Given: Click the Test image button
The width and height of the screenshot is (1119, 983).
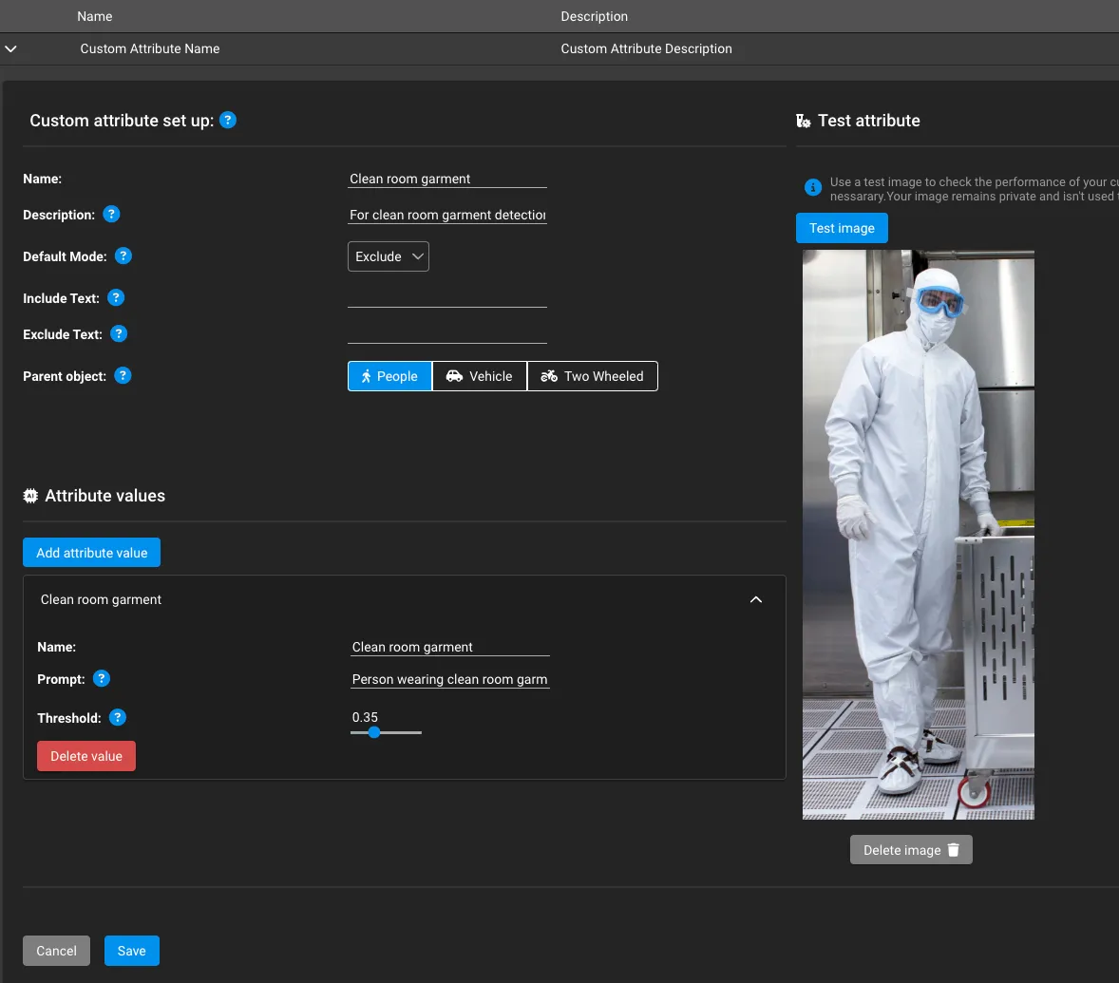Looking at the screenshot, I should pos(843,228).
